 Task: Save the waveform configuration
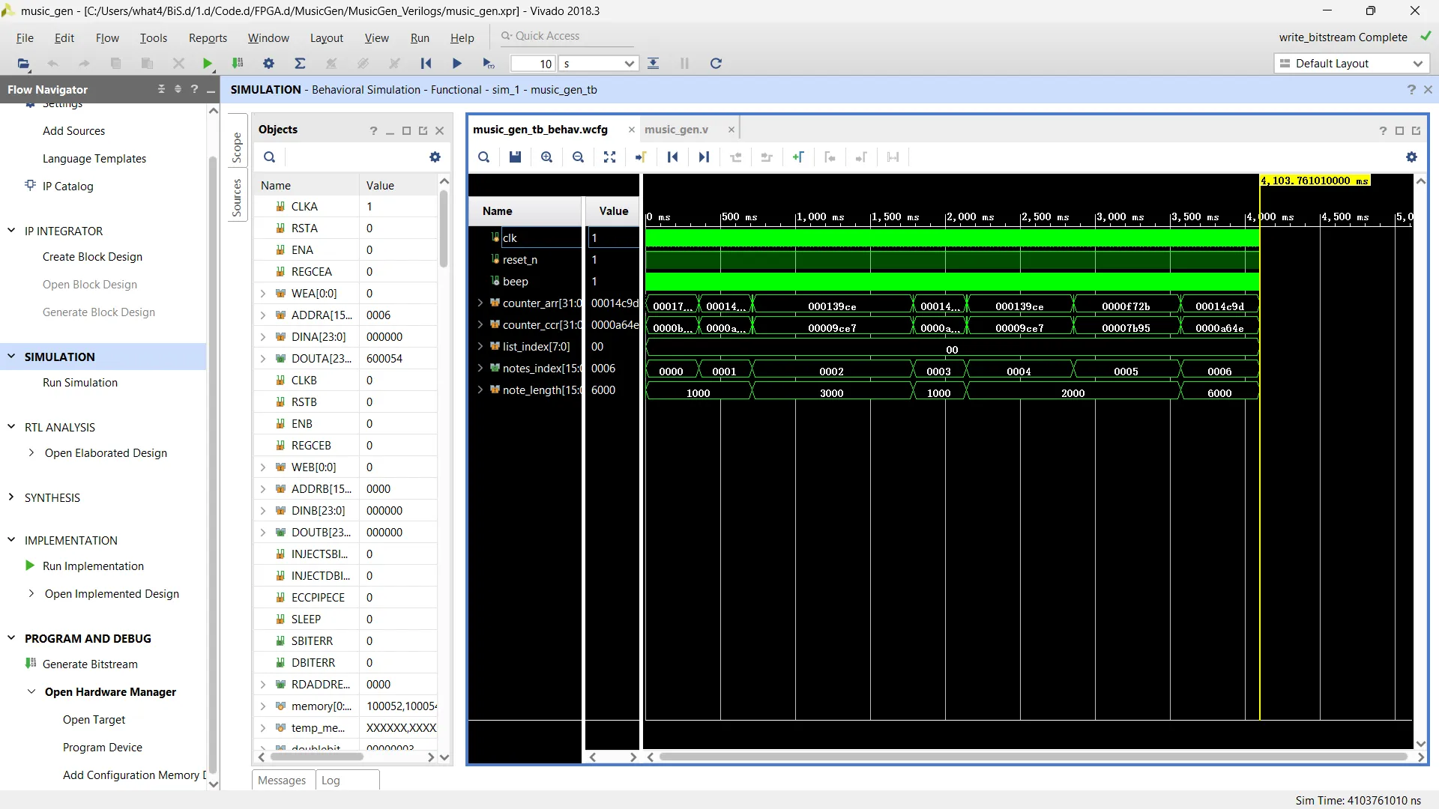(x=515, y=157)
